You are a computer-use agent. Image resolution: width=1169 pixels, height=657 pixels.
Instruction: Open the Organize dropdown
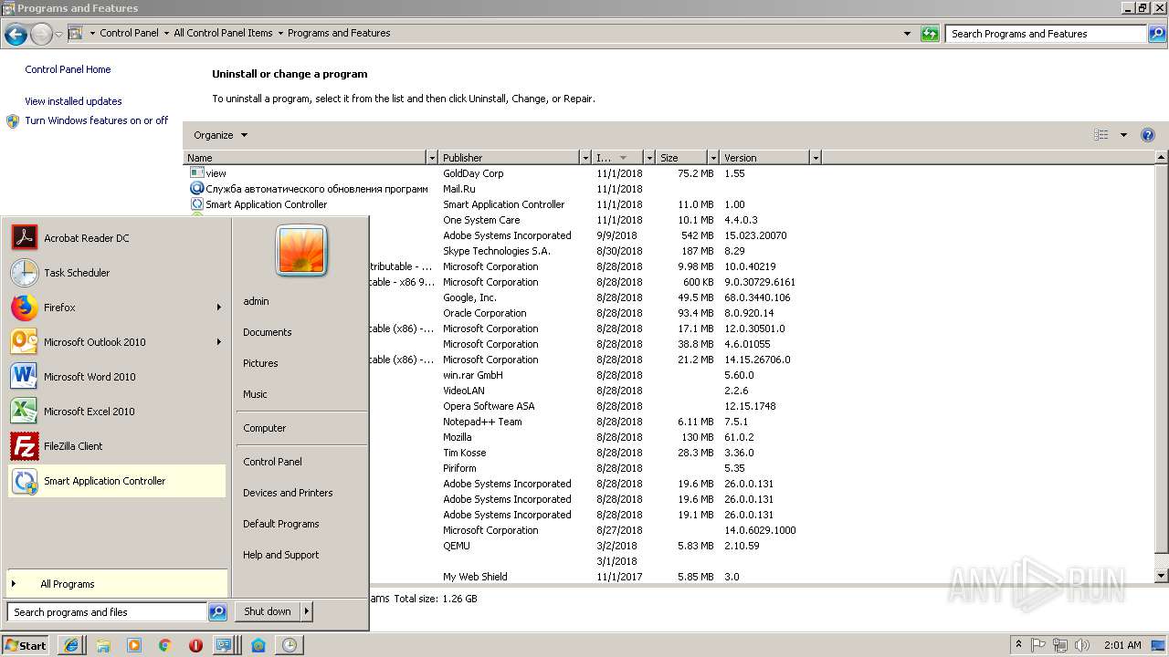click(x=220, y=135)
